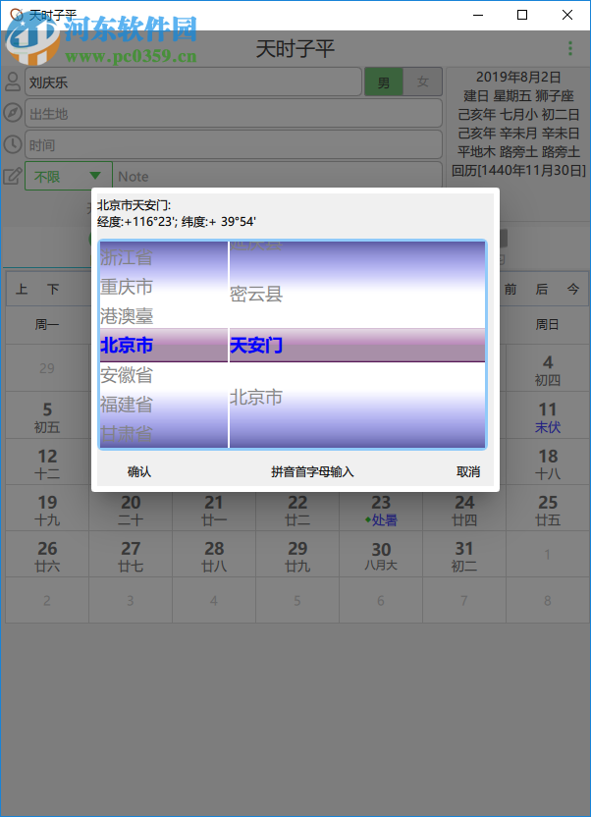Click the clock icon for time

click(x=13, y=144)
